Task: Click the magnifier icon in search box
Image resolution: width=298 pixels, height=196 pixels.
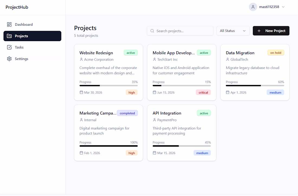Action: point(152,31)
